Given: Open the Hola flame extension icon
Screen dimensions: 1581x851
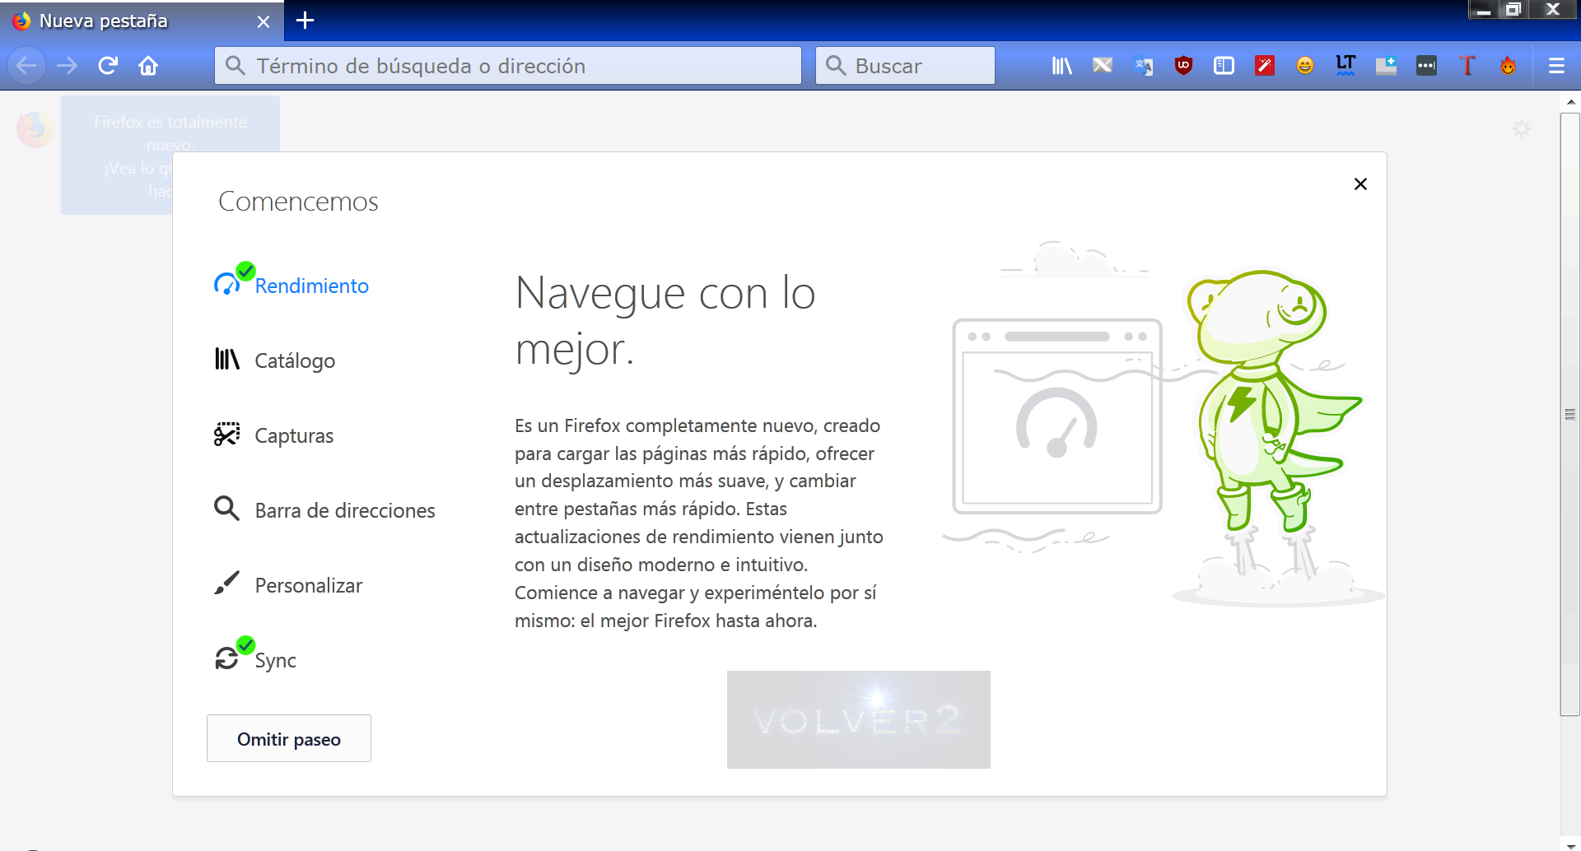Looking at the screenshot, I should point(1508,66).
